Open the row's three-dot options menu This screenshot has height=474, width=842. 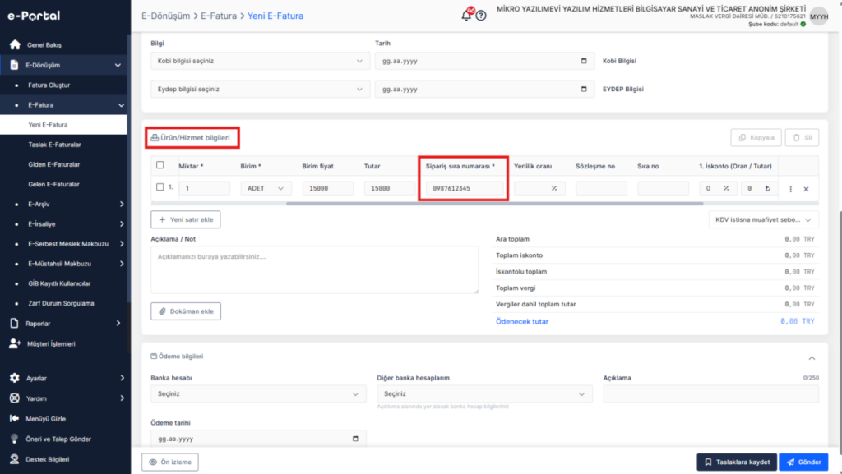point(790,189)
